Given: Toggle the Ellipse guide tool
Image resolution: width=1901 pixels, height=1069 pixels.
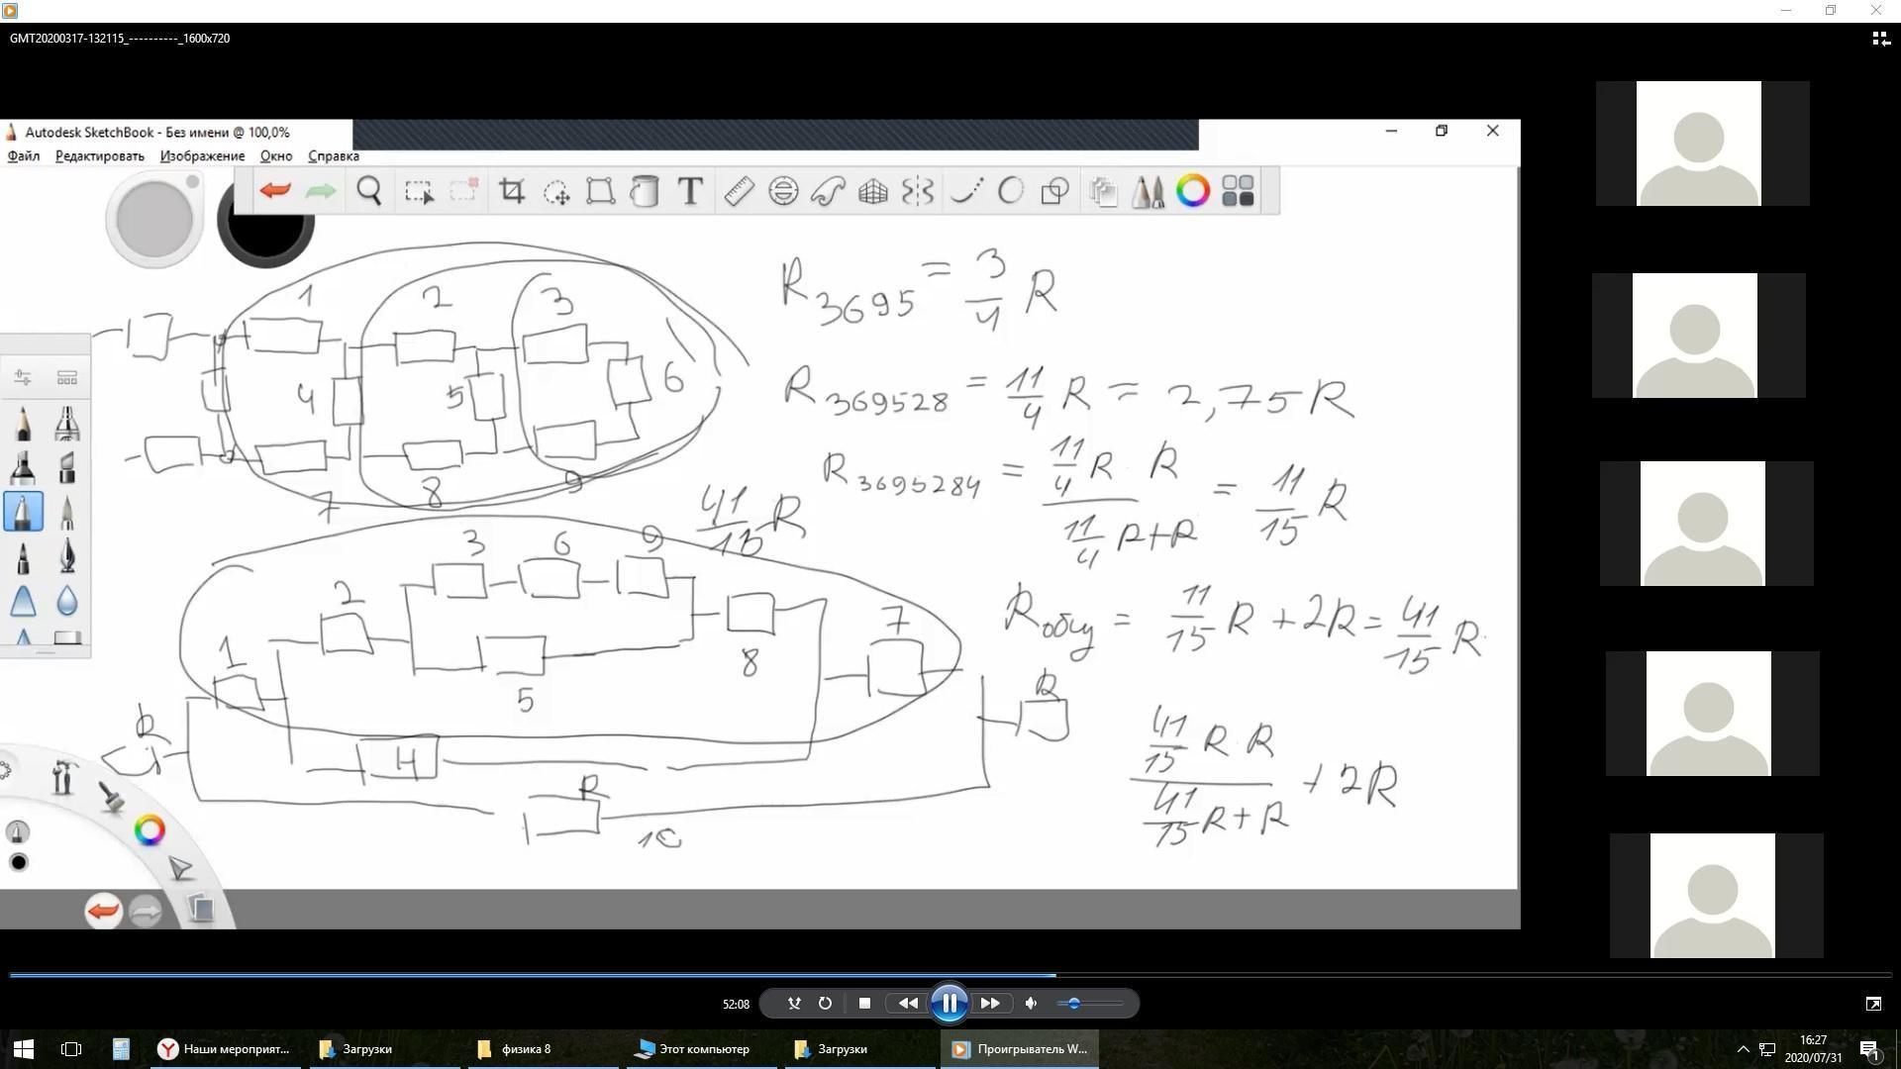Looking at the screenshot, I should click(783, 190).
